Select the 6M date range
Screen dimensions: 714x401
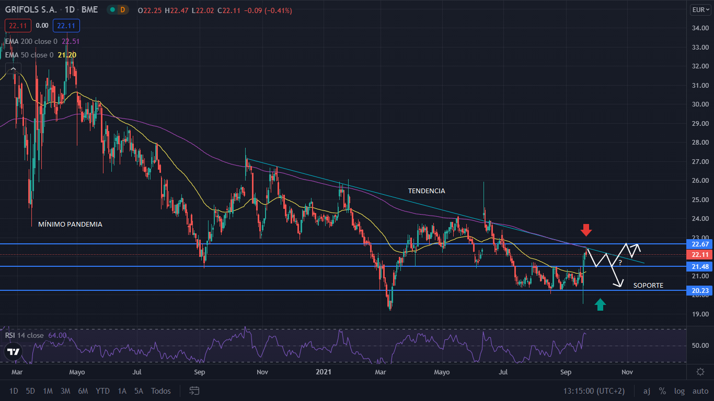point(83,391)
